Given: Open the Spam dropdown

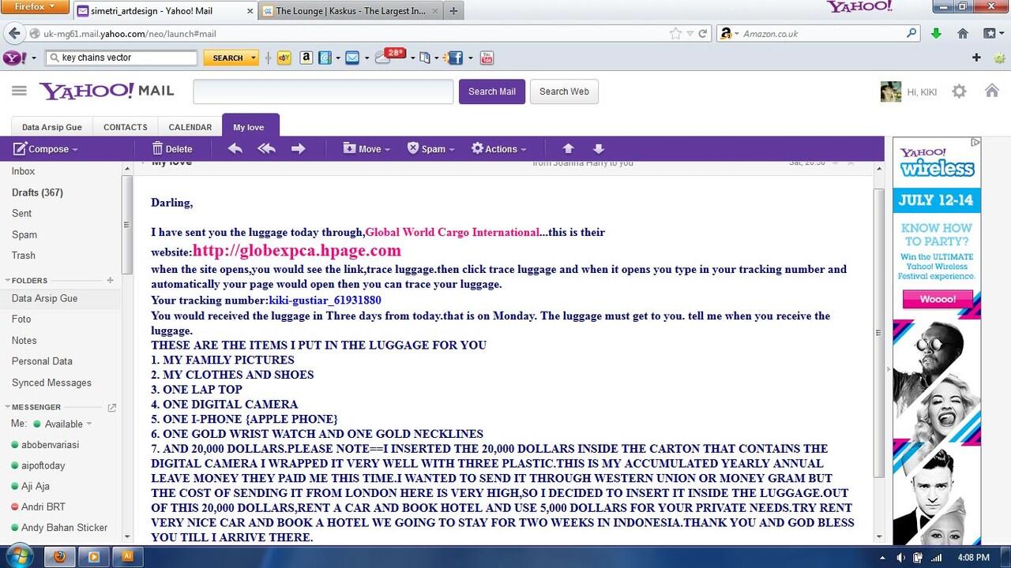Looking at the screenshot, I should click(430, 148).
